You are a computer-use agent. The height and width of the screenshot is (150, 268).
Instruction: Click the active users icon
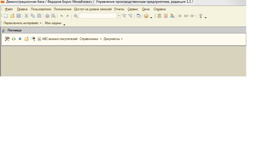172,16
